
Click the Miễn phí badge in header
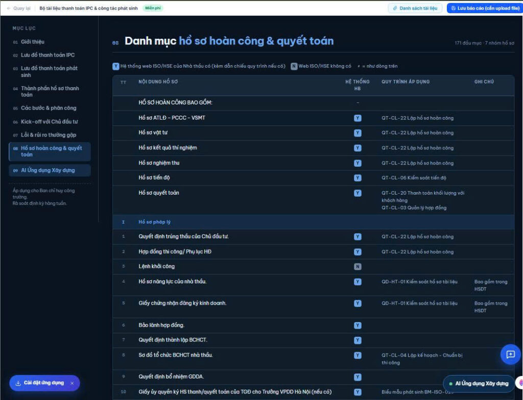153,8
